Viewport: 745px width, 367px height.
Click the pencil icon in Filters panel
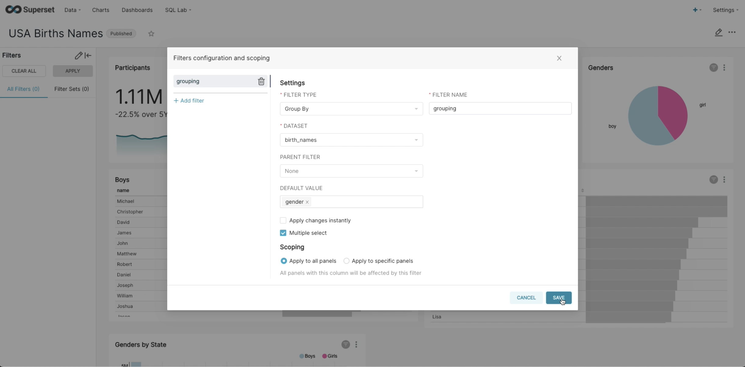click(78, 55)
